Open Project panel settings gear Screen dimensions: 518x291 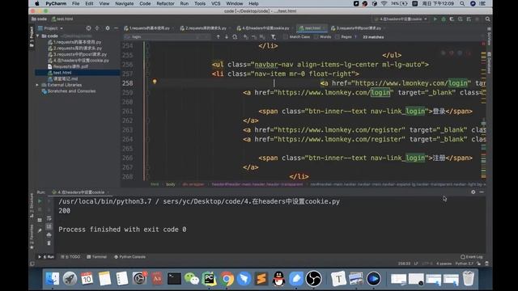pos(108,28)
